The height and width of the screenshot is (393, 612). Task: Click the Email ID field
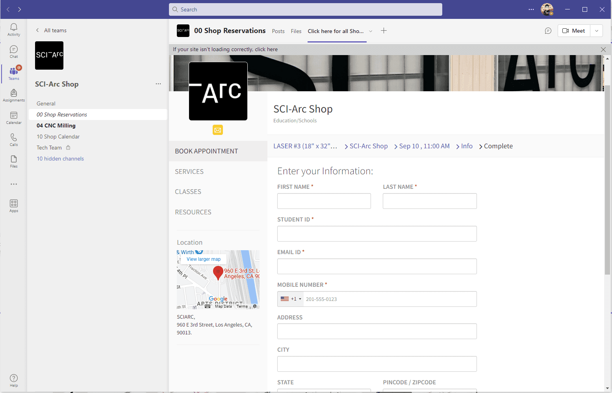(377, 266)
